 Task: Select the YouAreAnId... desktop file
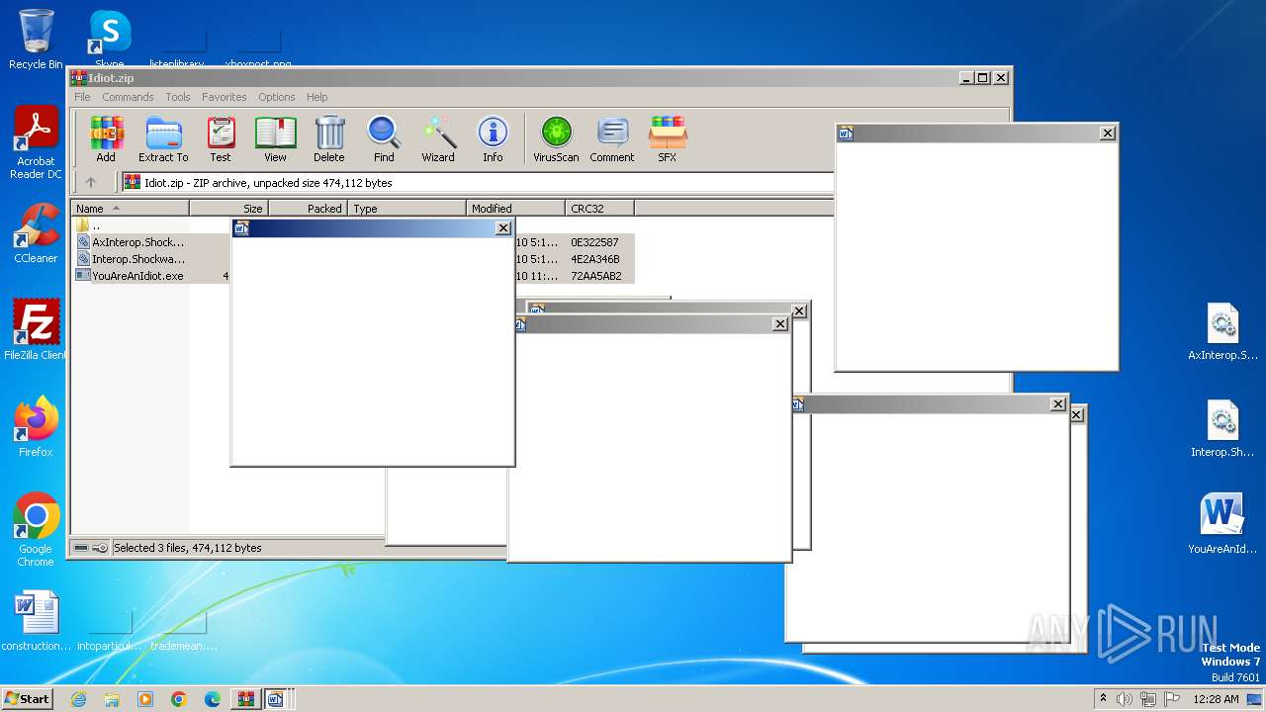[x=1223, y=525]
